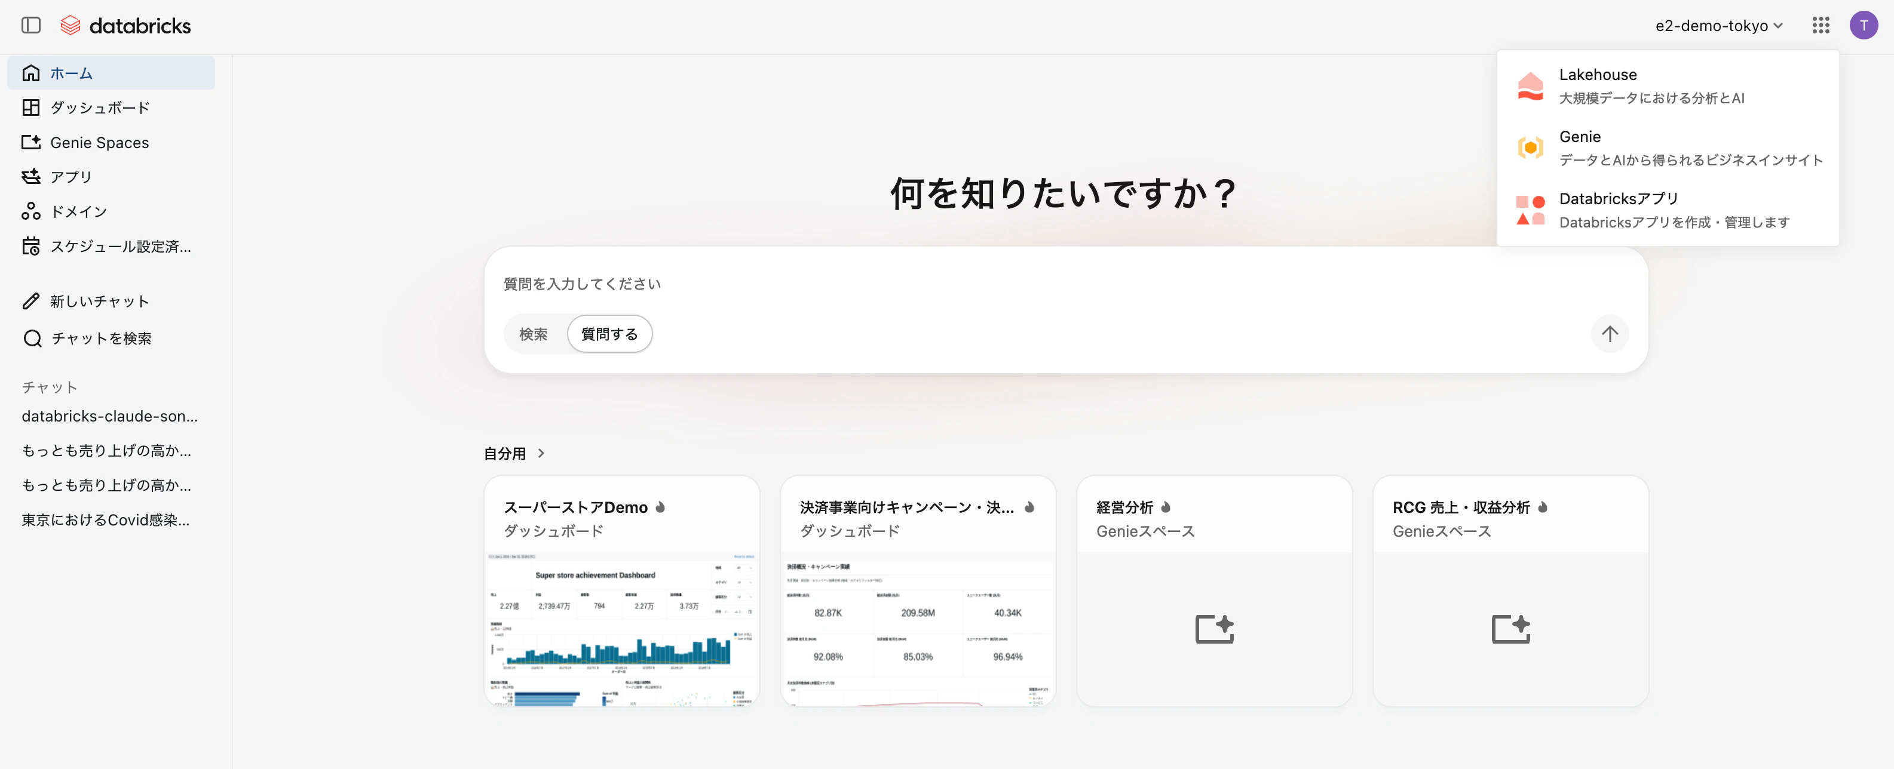Click the 大規模データにおける分析とAI description
This screenshot has height=769, width=1894.
[1651, 98]
